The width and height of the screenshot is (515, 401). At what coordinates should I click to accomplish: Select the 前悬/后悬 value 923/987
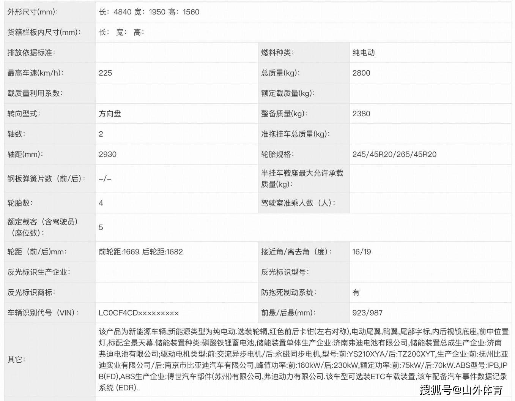(x=367, y=313)
